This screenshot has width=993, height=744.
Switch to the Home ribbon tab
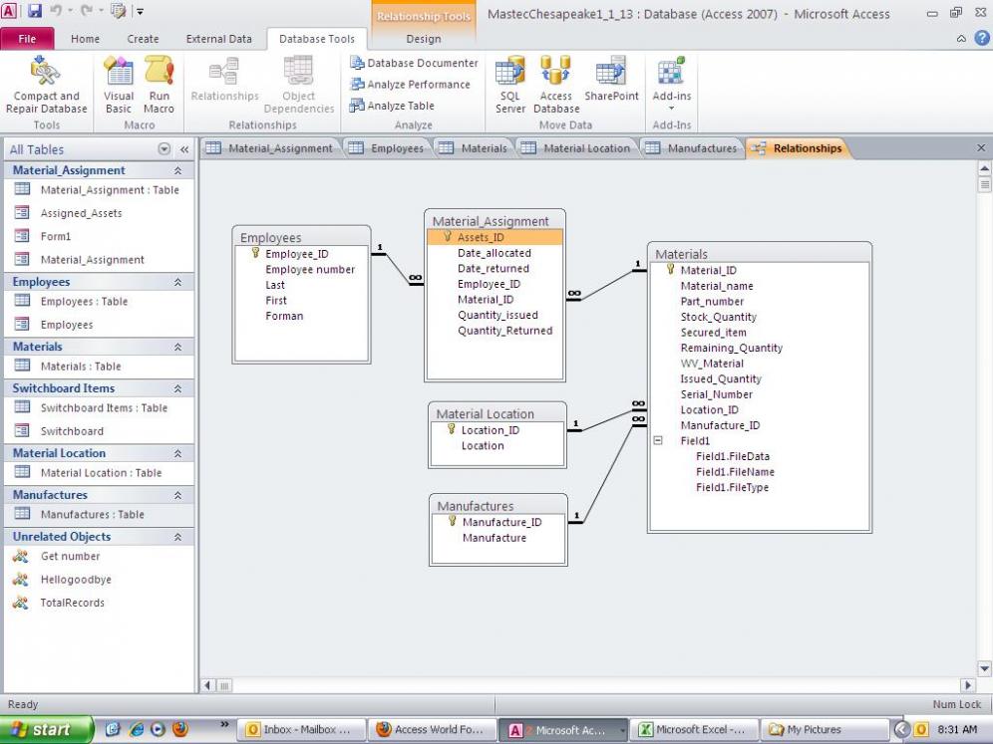(x=85, y=39)
